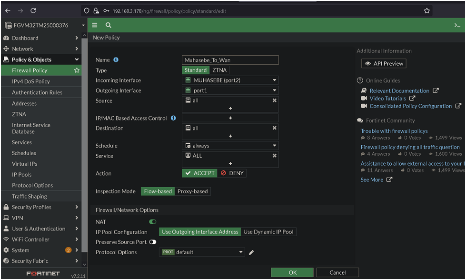
Task: Expand Dashboard menu
Action: (x=41, y=38)
